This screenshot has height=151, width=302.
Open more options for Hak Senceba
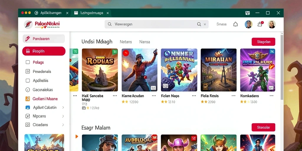115,96
